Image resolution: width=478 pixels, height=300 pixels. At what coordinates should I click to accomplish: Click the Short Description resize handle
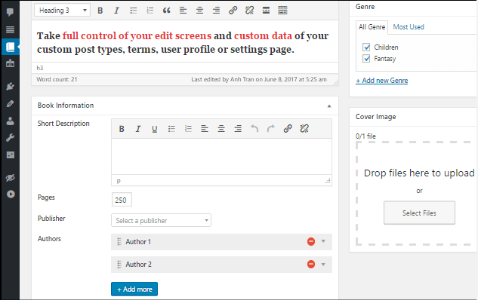[328, 181]
